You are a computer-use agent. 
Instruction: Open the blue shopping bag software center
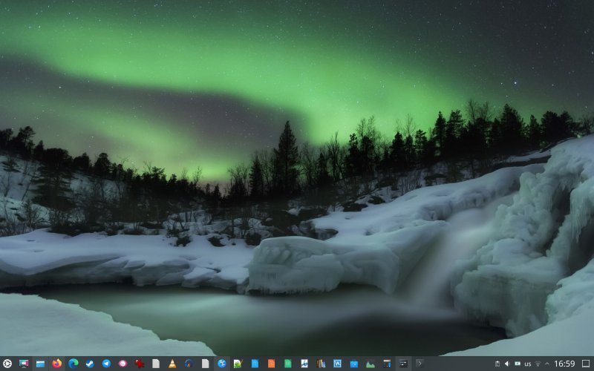tap(354, 364)
